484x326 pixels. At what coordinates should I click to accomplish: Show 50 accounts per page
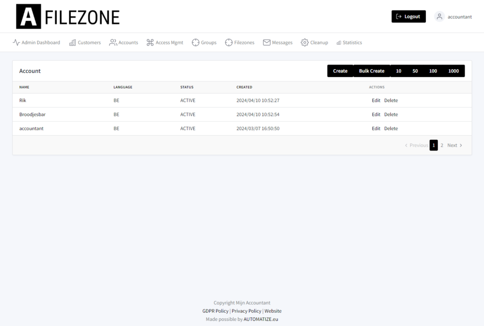tap(415, 71)
